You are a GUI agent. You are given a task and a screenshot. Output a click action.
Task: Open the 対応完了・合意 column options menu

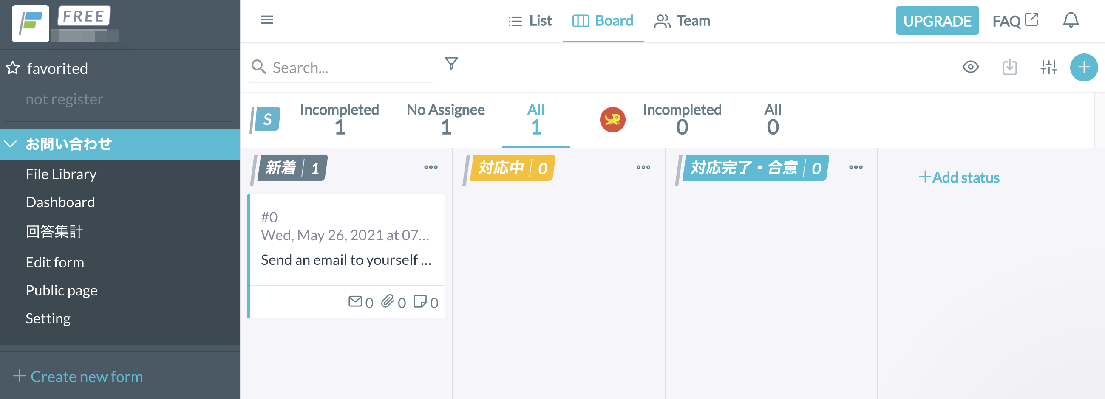(x=856, y=167)
